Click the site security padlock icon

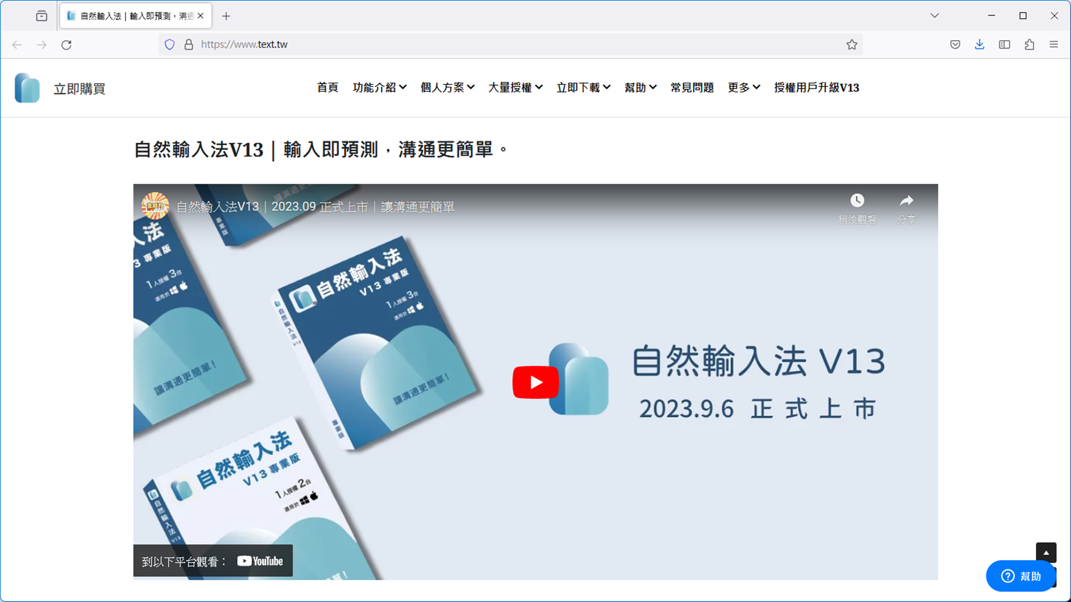[x=189, y=45]
